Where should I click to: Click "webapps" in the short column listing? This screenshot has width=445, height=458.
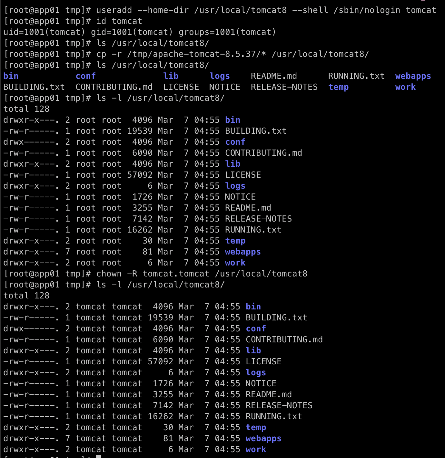click(413, 76)
